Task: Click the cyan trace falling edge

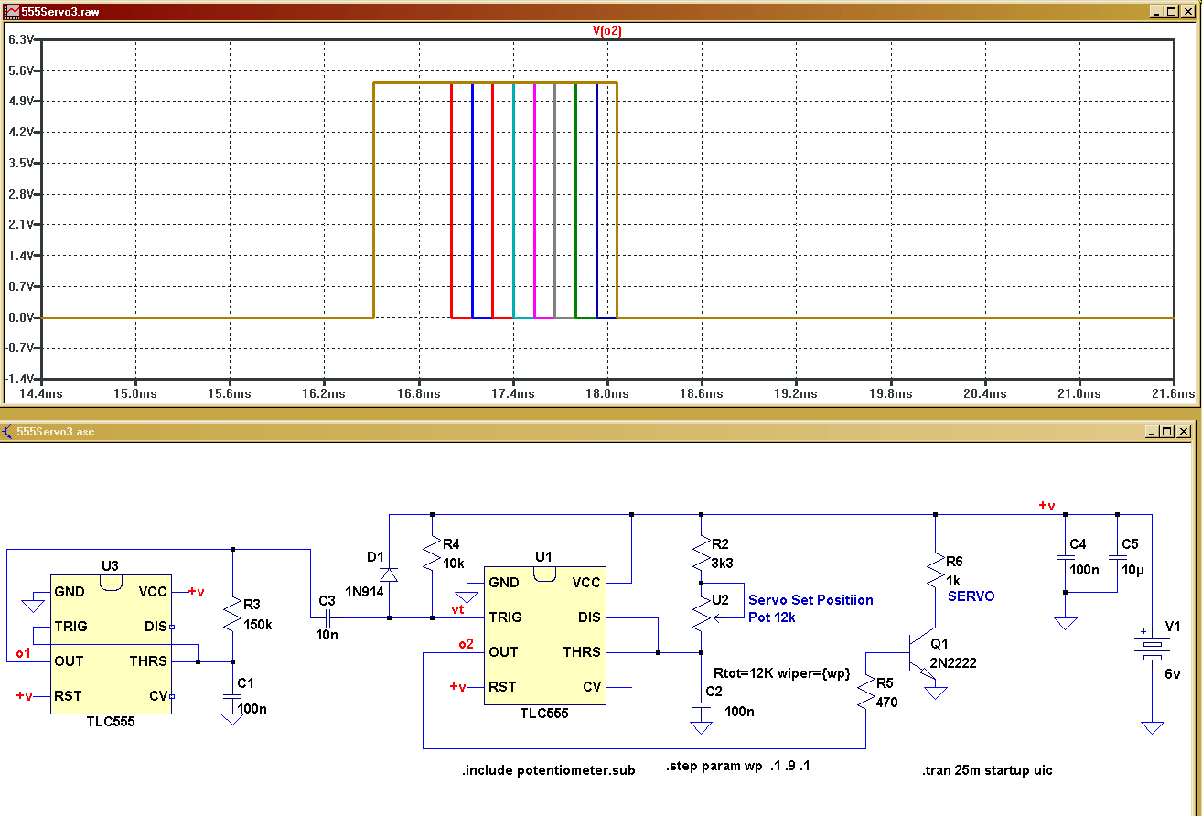Action: pyautogui.click(x=514, y=200)
